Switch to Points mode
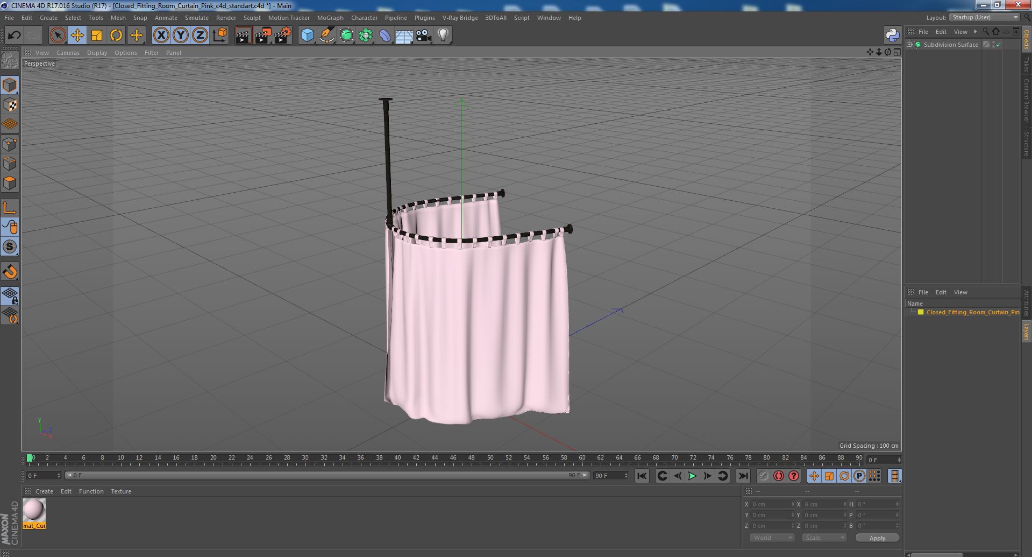This screenshot has width=1032, height=557. point(10,144)
